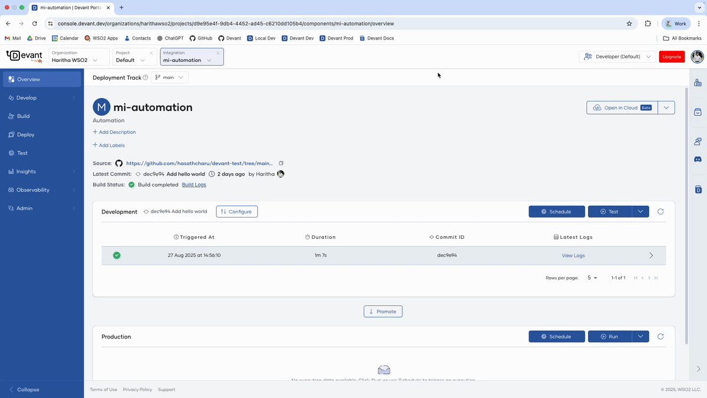Open the Devant D icon in right rail
This screenshot has width=707, height=398.
(x=698, y=189)
